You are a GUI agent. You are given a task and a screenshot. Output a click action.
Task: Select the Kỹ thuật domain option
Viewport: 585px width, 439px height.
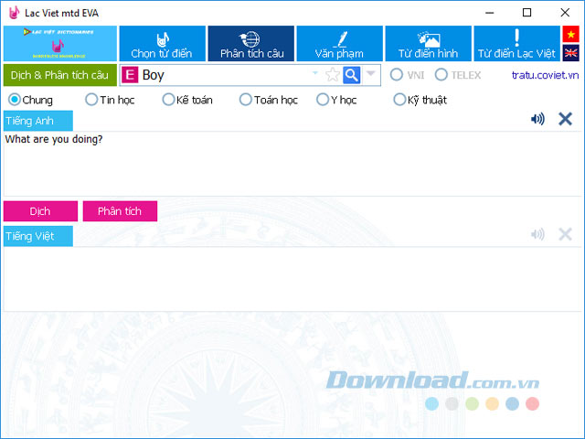420,100
